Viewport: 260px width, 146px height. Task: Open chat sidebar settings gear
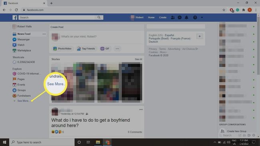coord(254,135)
